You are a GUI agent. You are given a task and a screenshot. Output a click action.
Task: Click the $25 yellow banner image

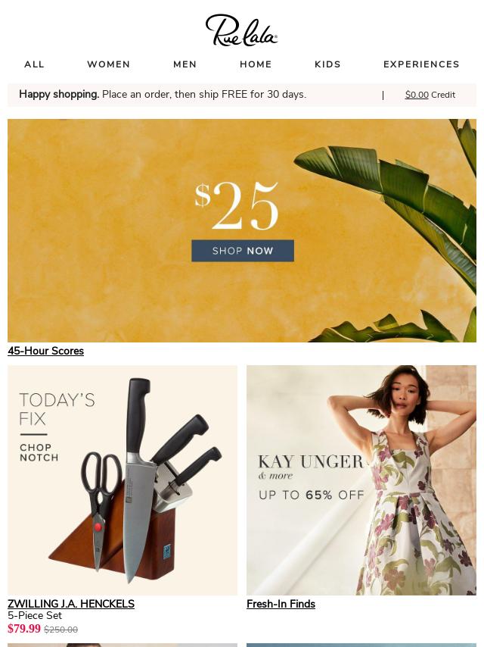pyautogui.click(x=242, y=230)
